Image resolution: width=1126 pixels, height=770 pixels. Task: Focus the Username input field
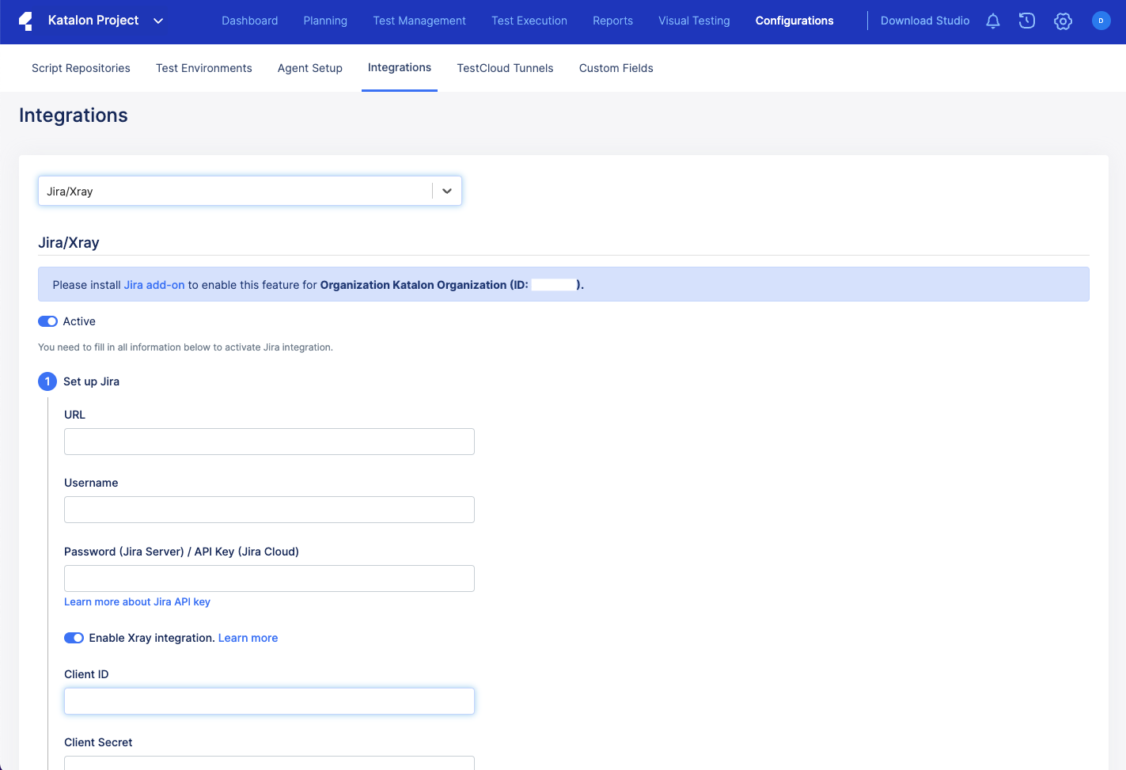coord(269,510)
